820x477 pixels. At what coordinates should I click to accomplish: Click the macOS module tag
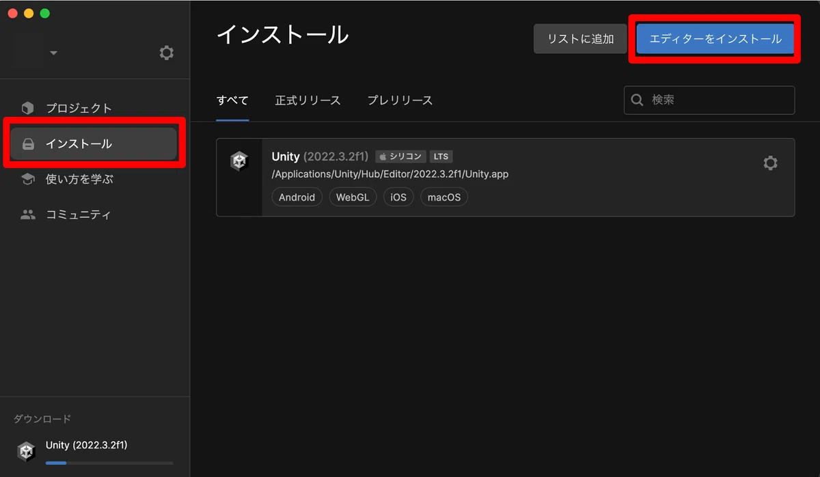[444, 197]
